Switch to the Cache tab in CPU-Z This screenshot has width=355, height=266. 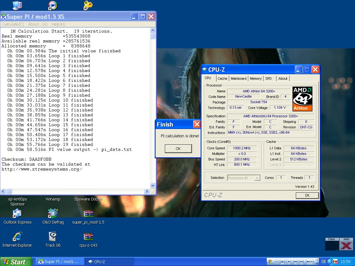point(222,79)
